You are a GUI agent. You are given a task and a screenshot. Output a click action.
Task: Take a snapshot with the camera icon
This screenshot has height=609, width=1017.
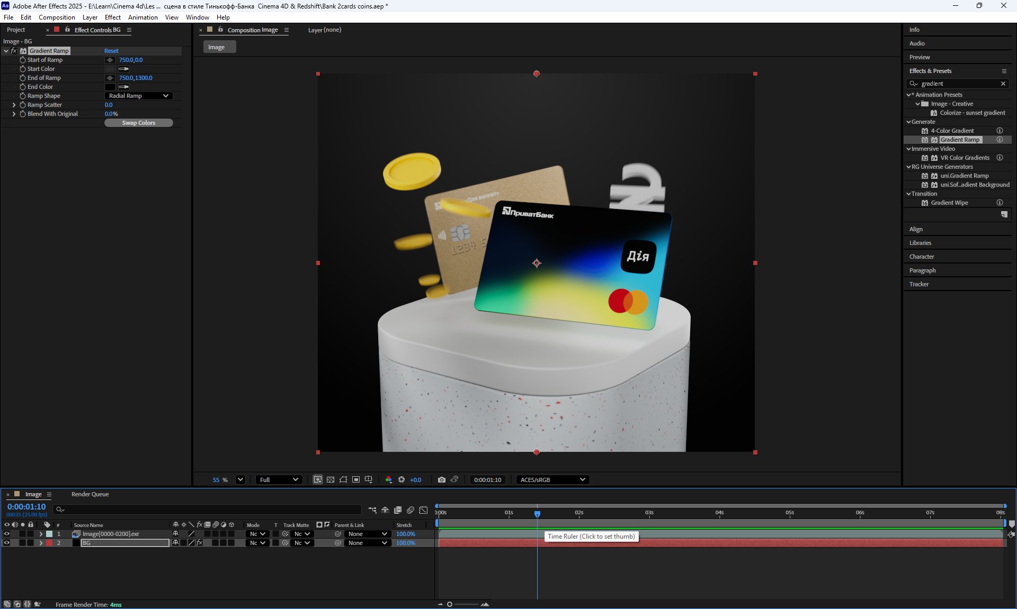point(441,480)
